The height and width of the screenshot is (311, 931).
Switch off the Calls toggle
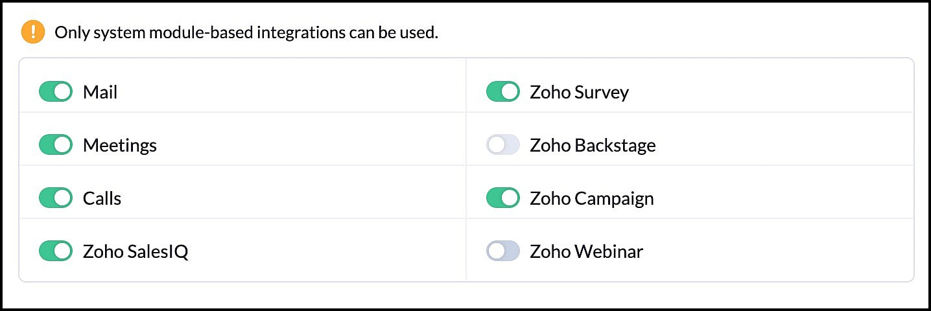coord(56,198)
